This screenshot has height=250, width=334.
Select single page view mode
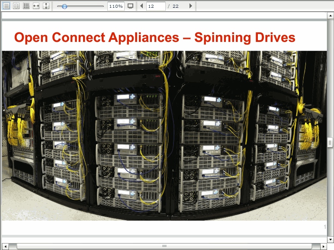click(6, 6)
